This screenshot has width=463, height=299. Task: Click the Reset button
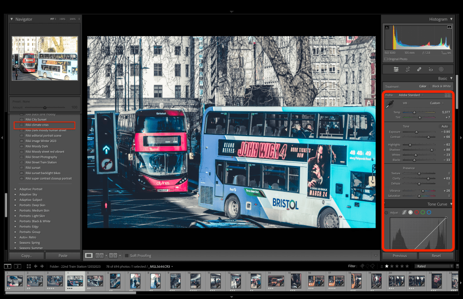tap(436, 256)
